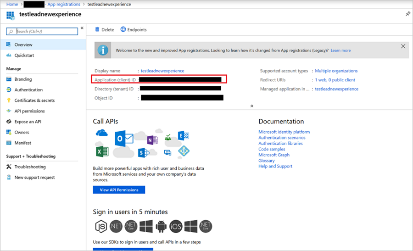Viewport: 413px width, 251px height.
Task: Dismiss the welcome info banner
Action: coord(403,46)
